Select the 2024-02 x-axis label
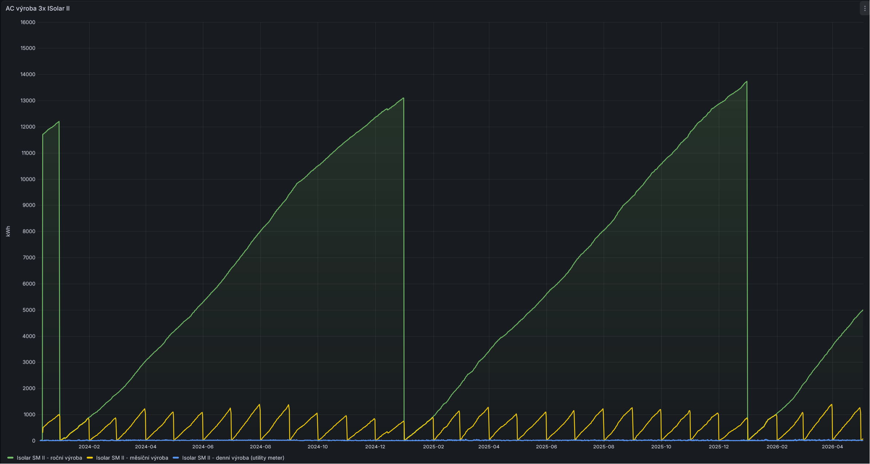870x464 pixels. point(89,447)
